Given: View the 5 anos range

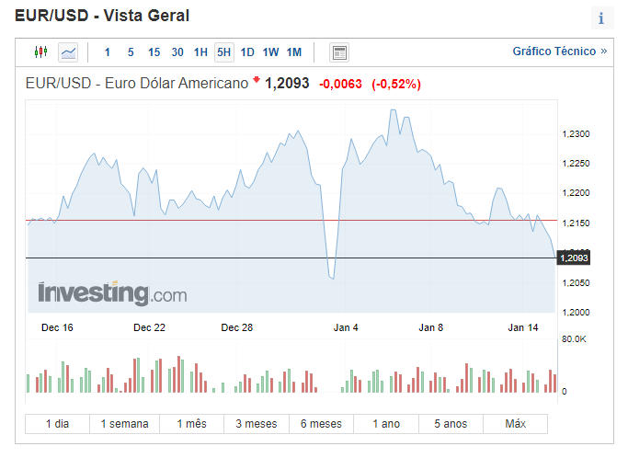Looking at the screenshot, I should click(x=450, y=424).
